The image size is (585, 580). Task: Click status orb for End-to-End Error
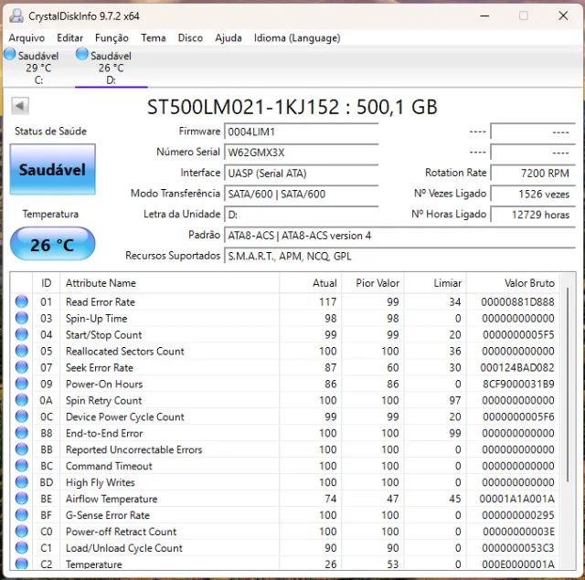pos(22,433)
